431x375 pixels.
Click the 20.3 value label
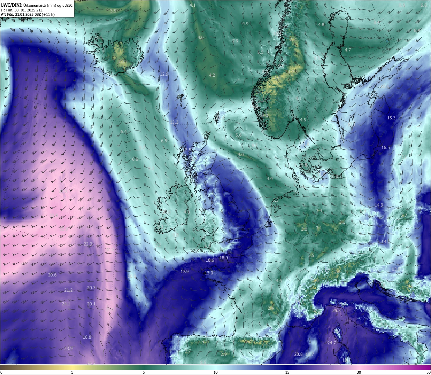(91, 288)
